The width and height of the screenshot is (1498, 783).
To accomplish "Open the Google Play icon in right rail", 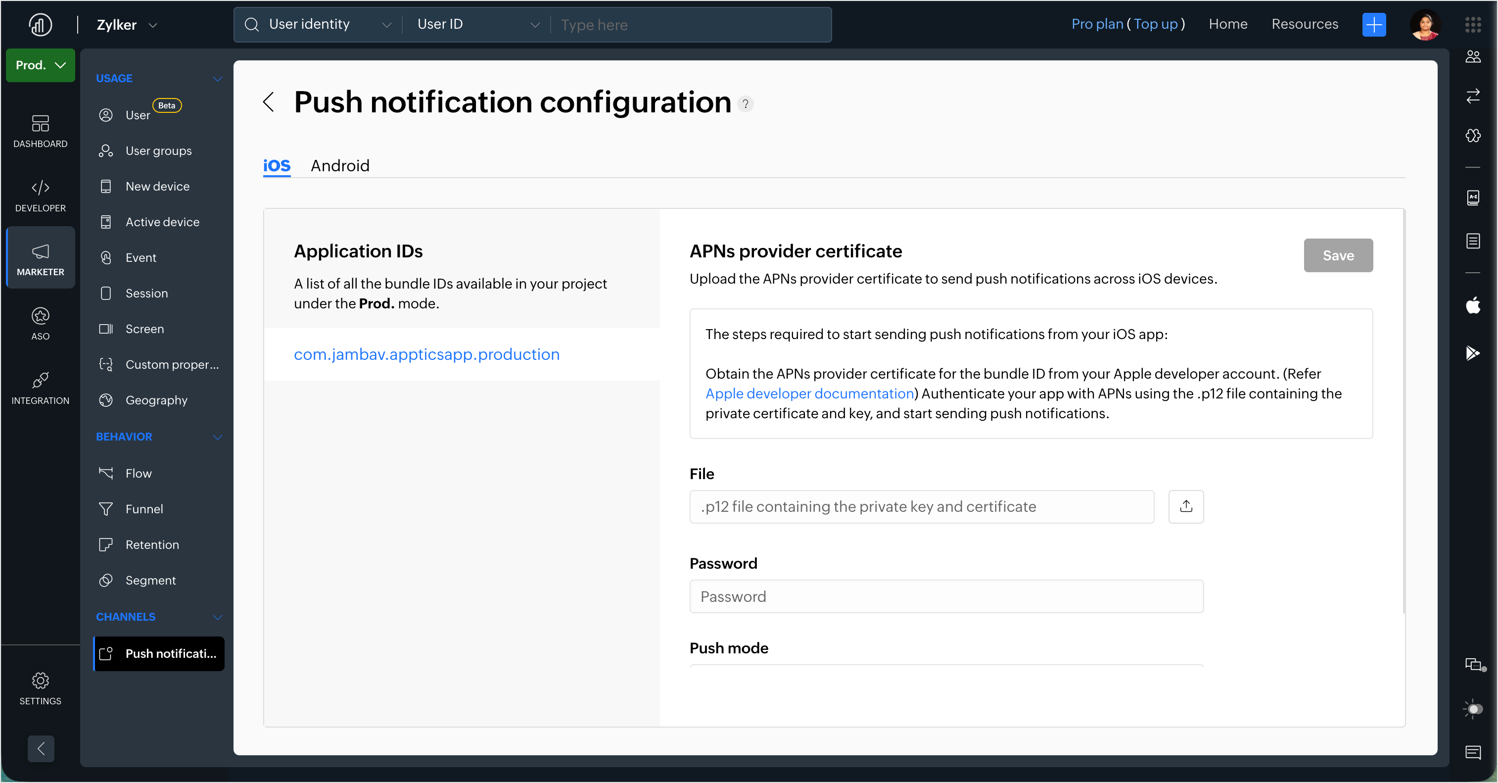I will coord(1472,352).
